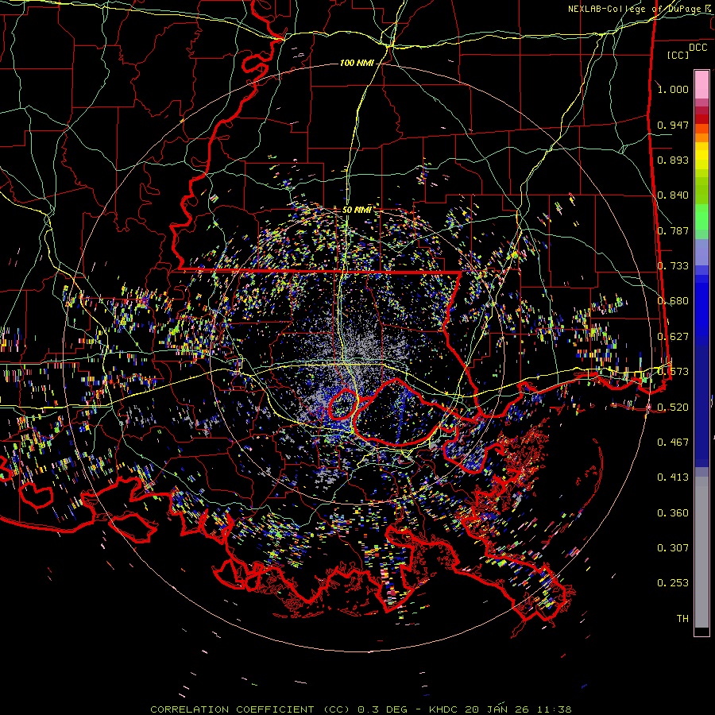This screenshot has width=715, height=715.
Task: Click the TH threshold label
Action: 682,619
